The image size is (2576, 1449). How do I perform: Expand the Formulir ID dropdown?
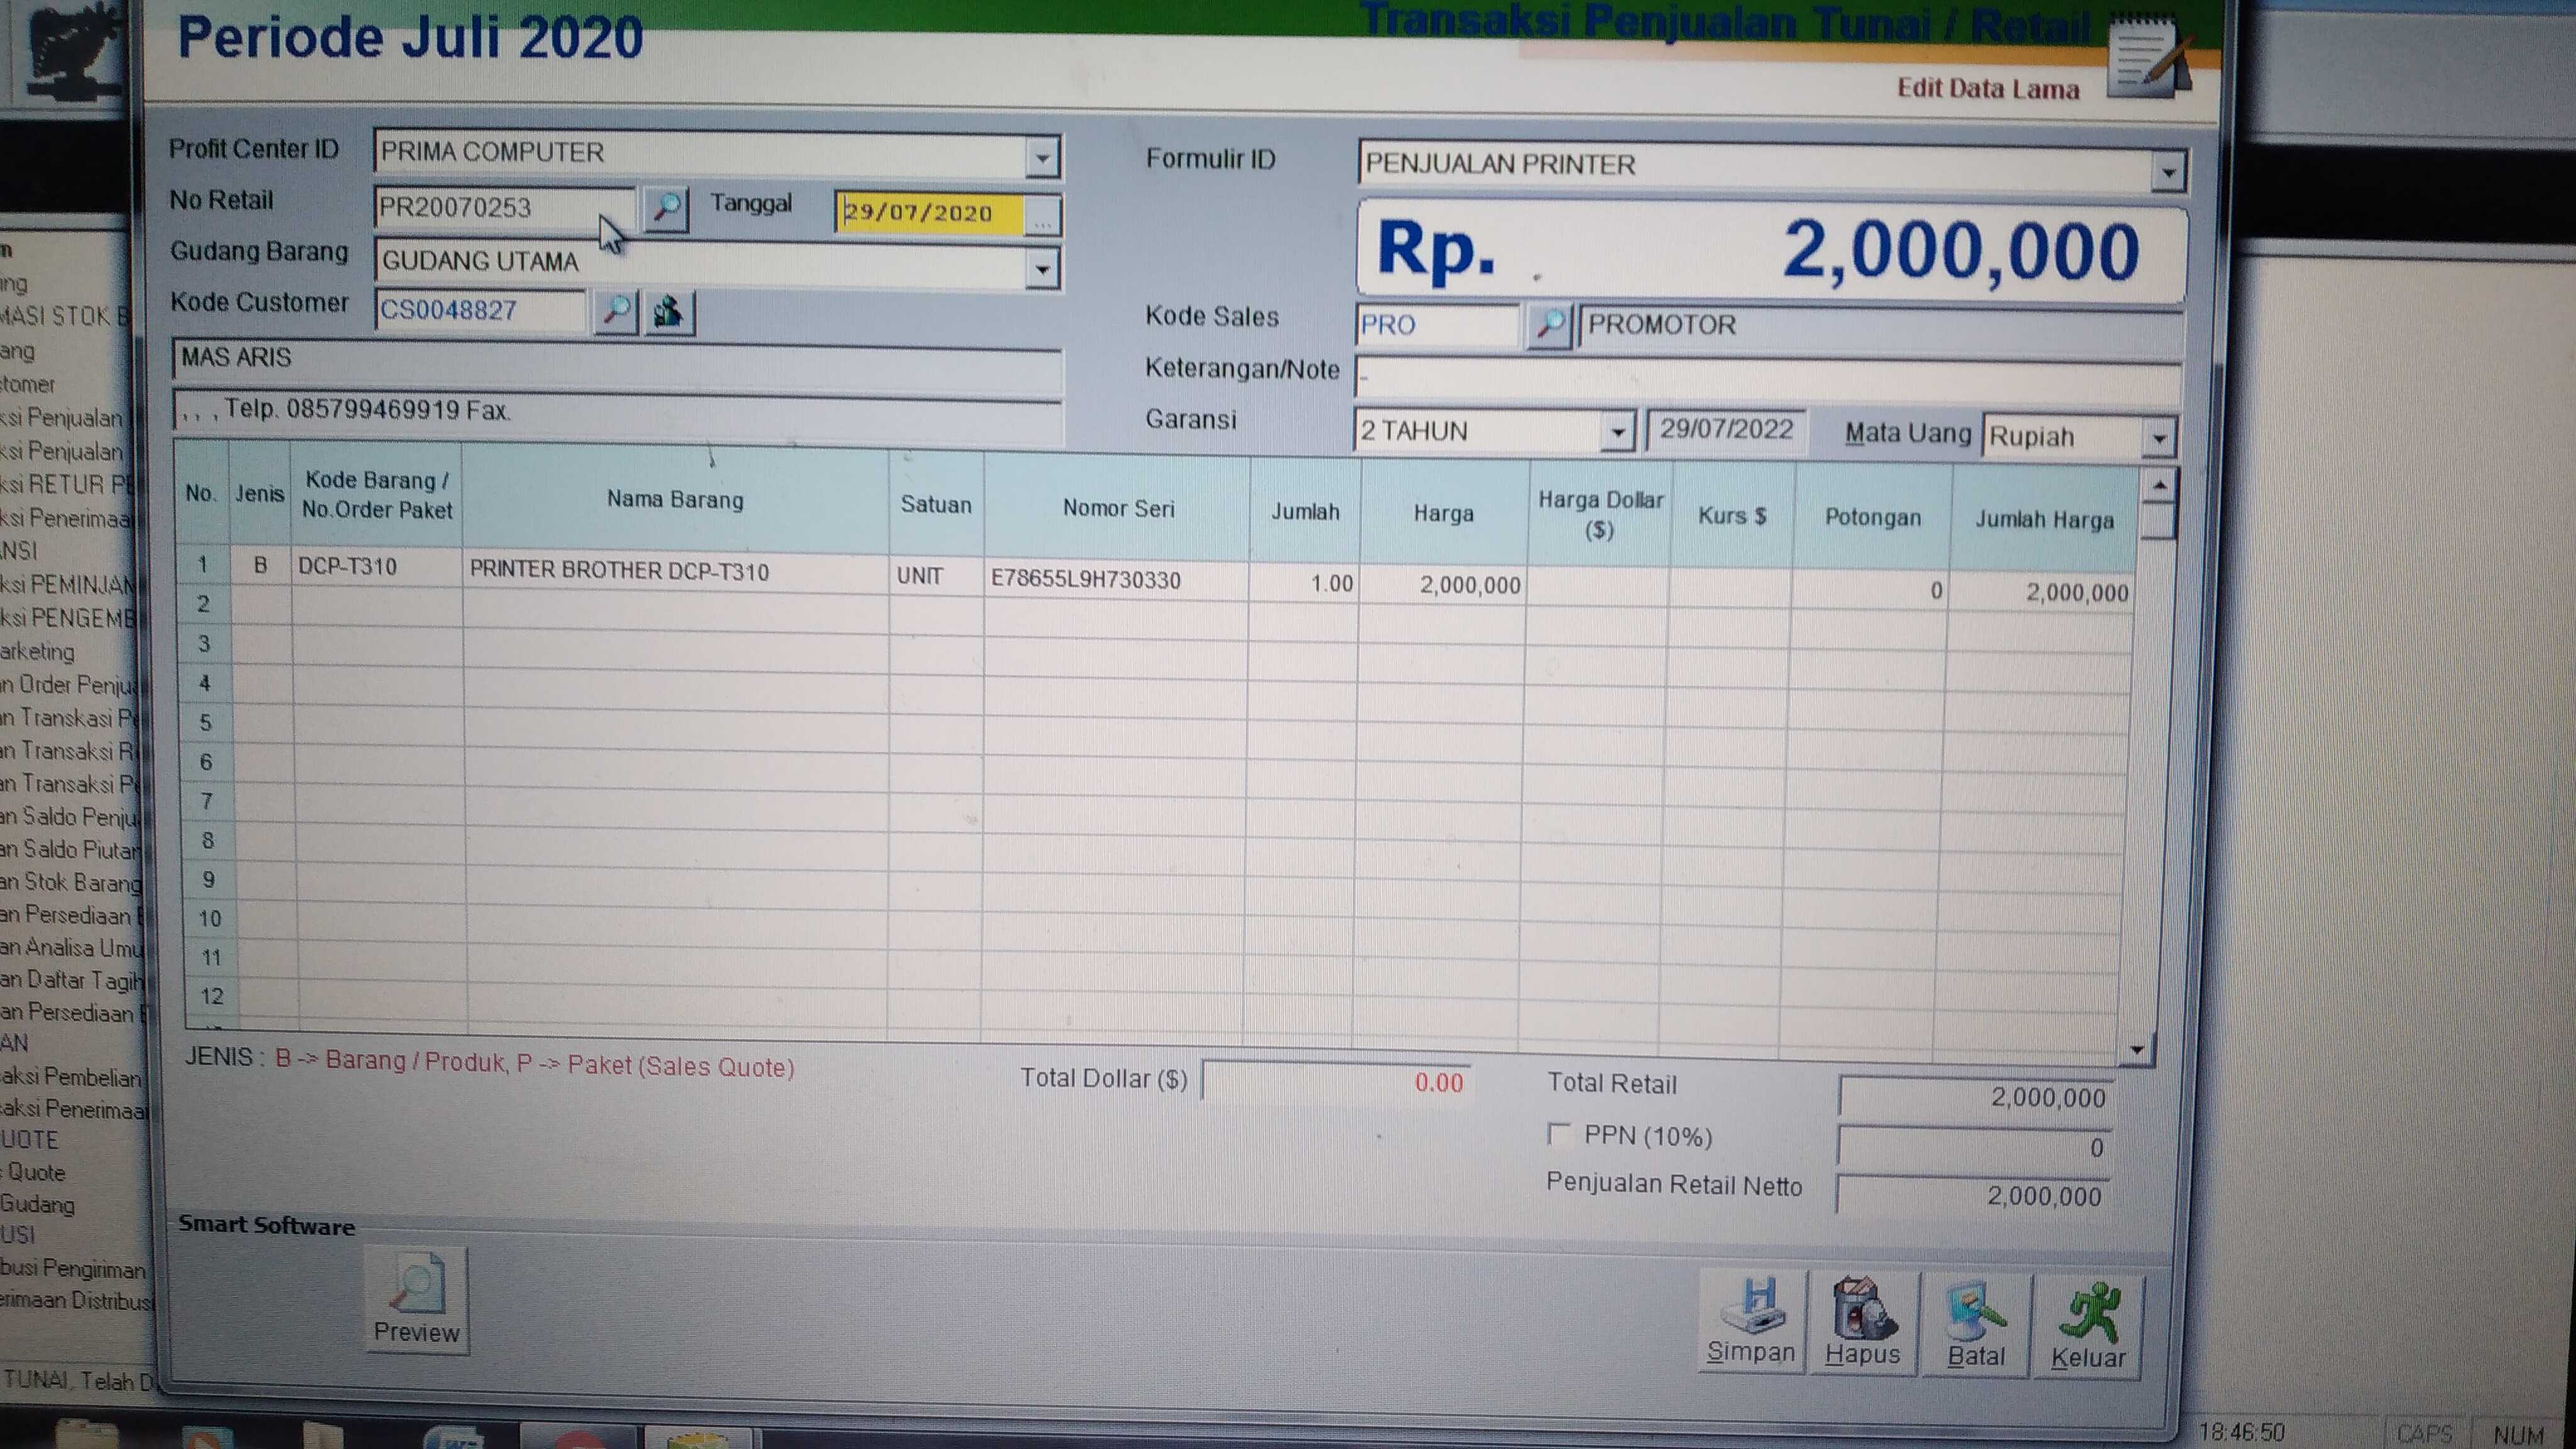tap(2168, 172)
